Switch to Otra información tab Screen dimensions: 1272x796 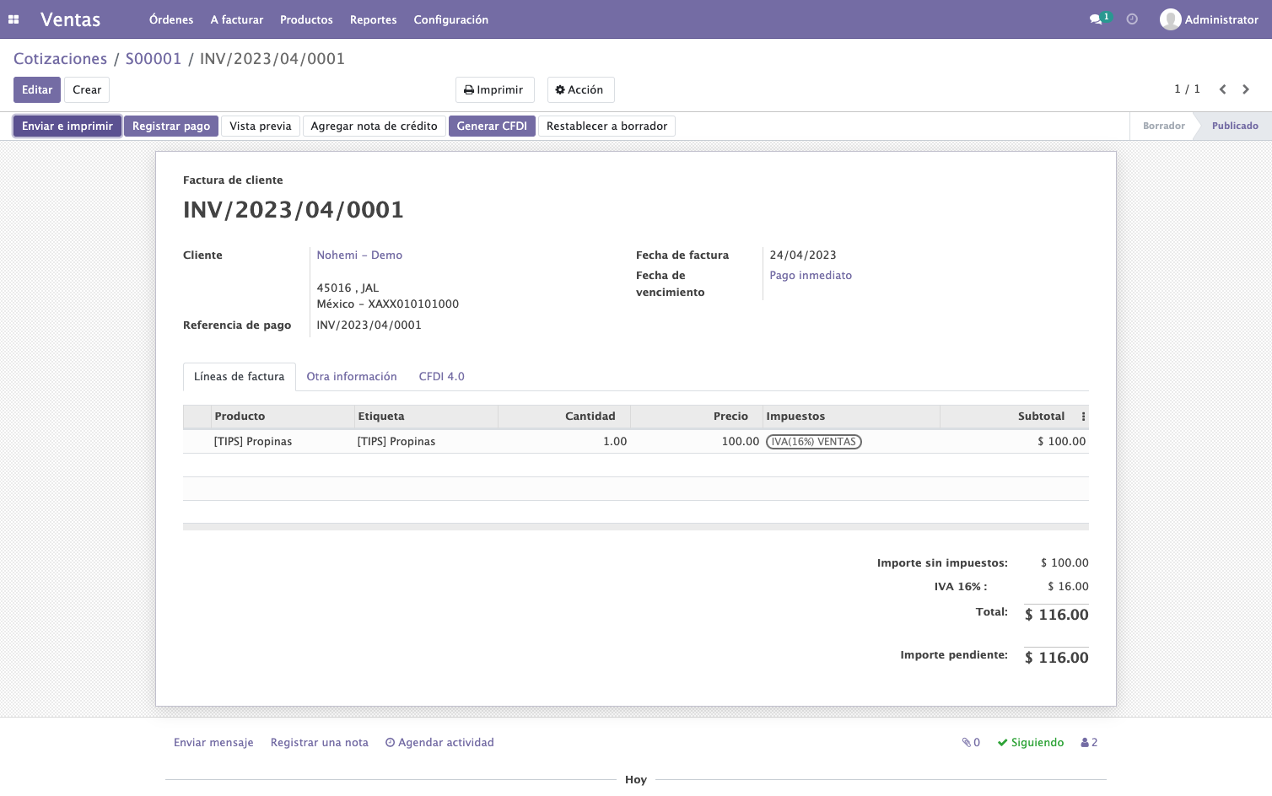coord(352,377)
